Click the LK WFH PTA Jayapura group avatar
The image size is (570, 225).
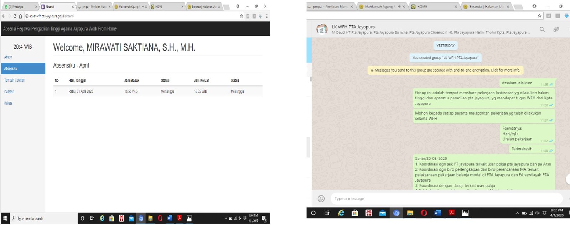[x=322, y=29]
